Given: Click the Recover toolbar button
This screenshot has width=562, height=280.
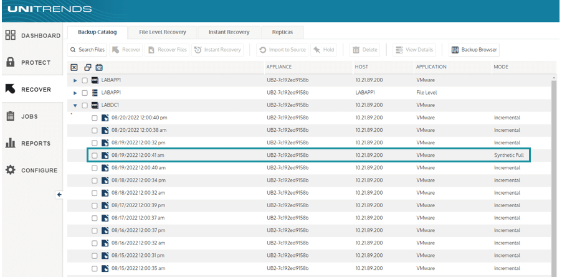Looking at the screenshot, I should pos(126,50).
